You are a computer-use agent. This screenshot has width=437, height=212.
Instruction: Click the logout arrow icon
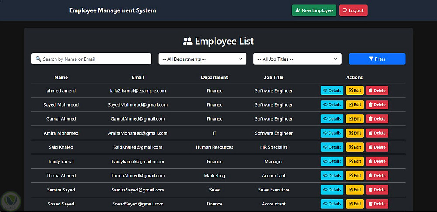click(x=345, y=10)
